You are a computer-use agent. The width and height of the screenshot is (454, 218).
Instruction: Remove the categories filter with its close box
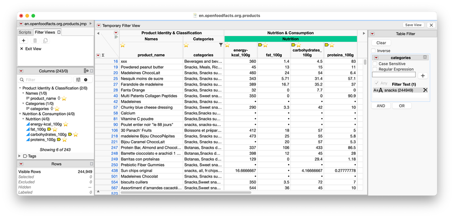pyautogui.click(x=425, y=57)
